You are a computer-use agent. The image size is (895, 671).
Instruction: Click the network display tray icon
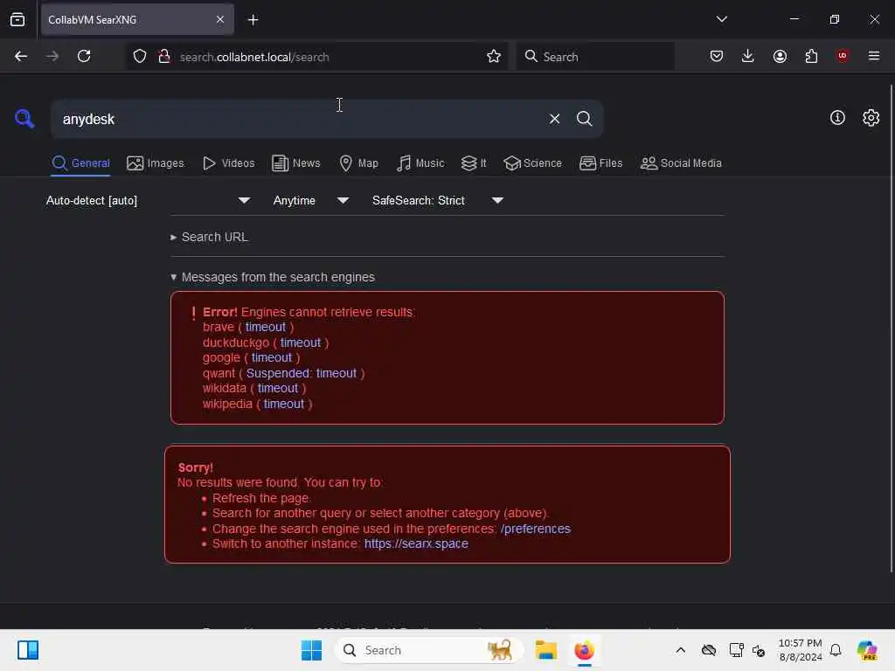coord(736,650)
